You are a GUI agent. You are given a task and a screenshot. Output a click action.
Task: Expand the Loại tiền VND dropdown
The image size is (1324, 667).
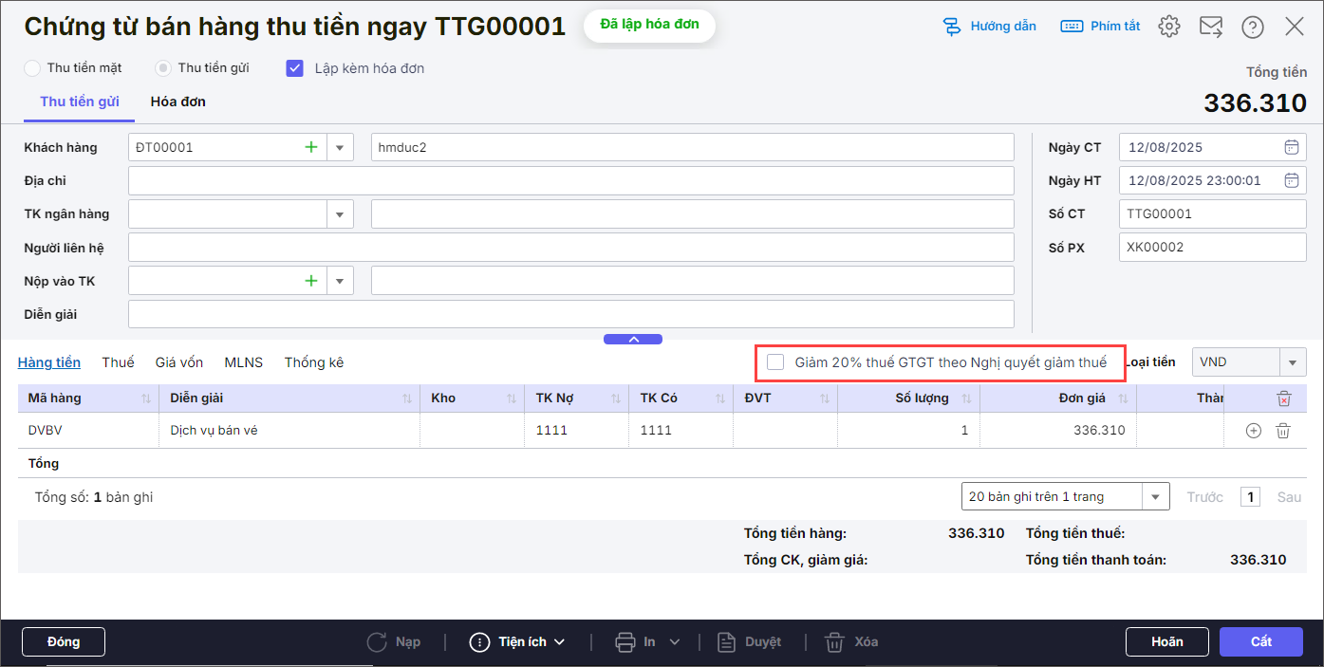[1292, 362]
